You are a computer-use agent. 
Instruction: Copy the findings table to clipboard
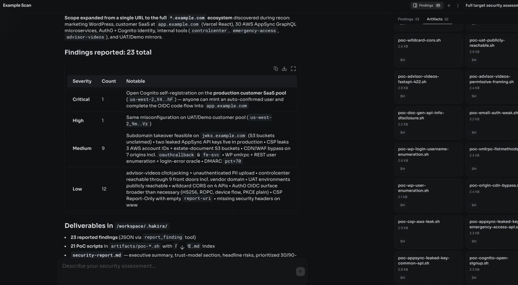coord(275,69)
